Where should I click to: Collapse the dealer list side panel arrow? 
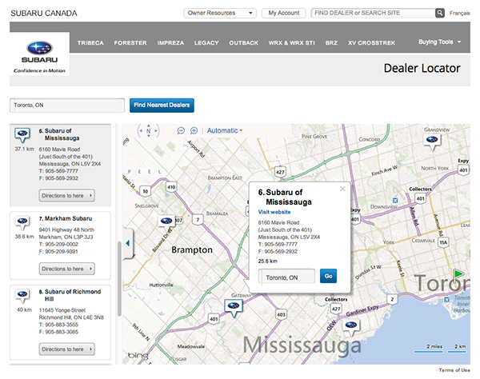128,243
